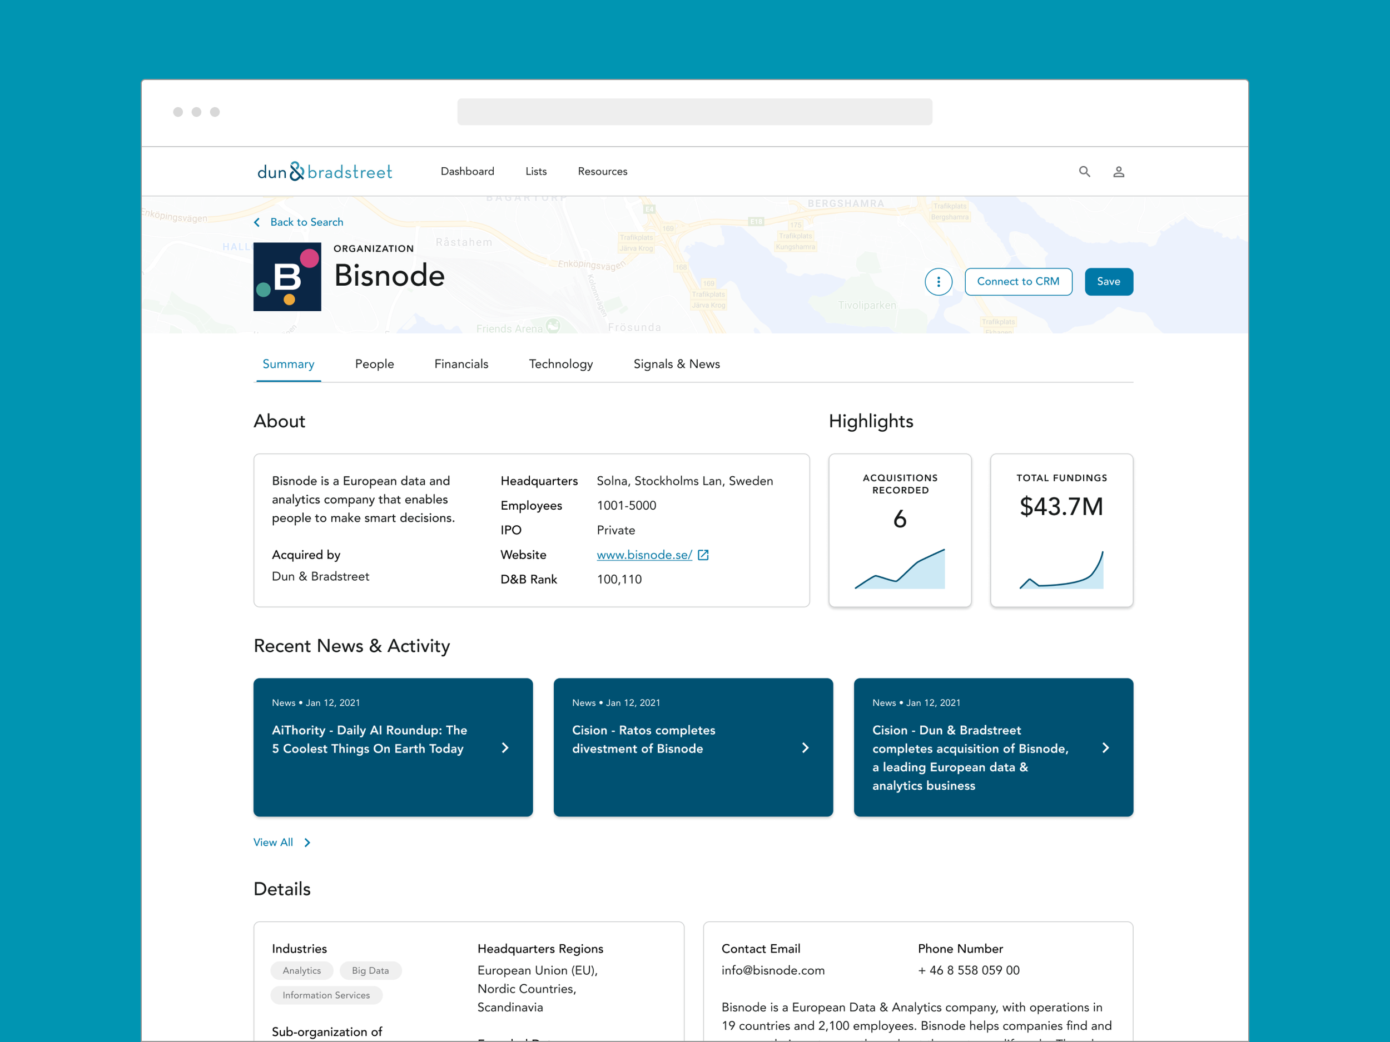Click arrow on Ratos divestment card
Screen dimensions: 1390x1042
click(x=805, y=747)
